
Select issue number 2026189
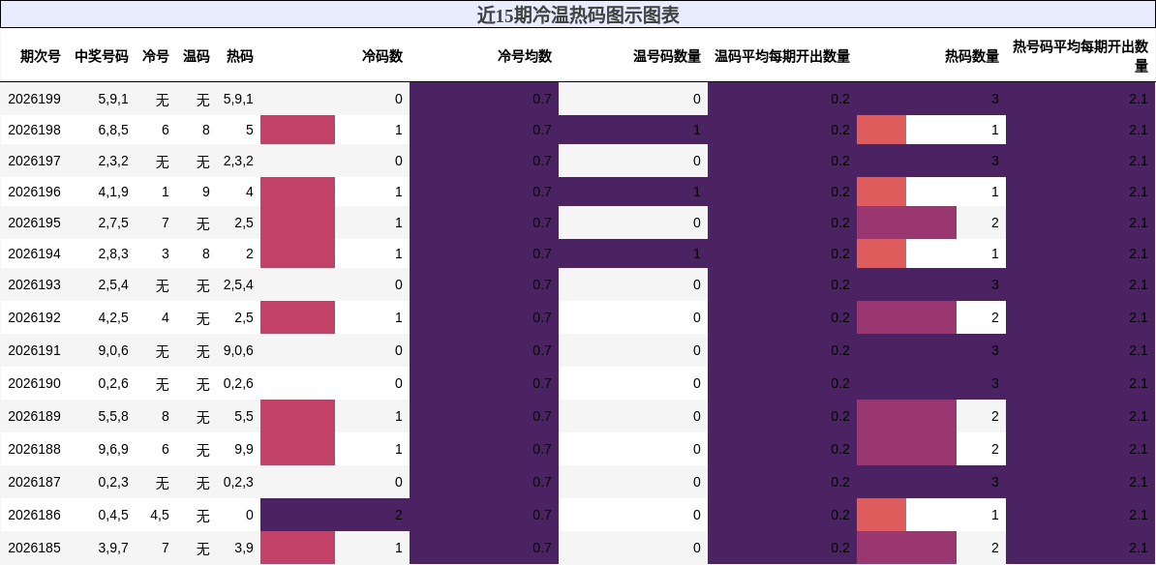coord(35,416)
